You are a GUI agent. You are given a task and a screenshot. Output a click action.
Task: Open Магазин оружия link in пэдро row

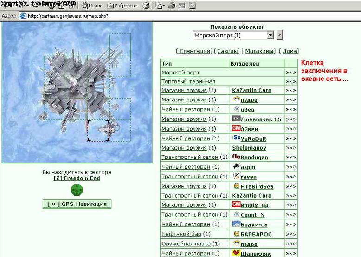pos(184,99)
